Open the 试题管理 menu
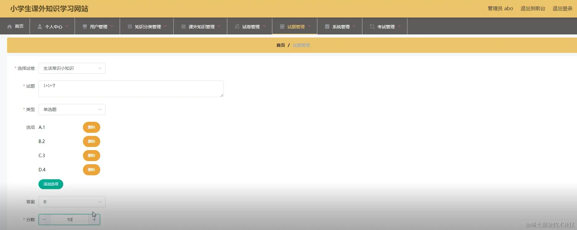Viewport: 577px width, 230px height. click(x=295, y=26)
